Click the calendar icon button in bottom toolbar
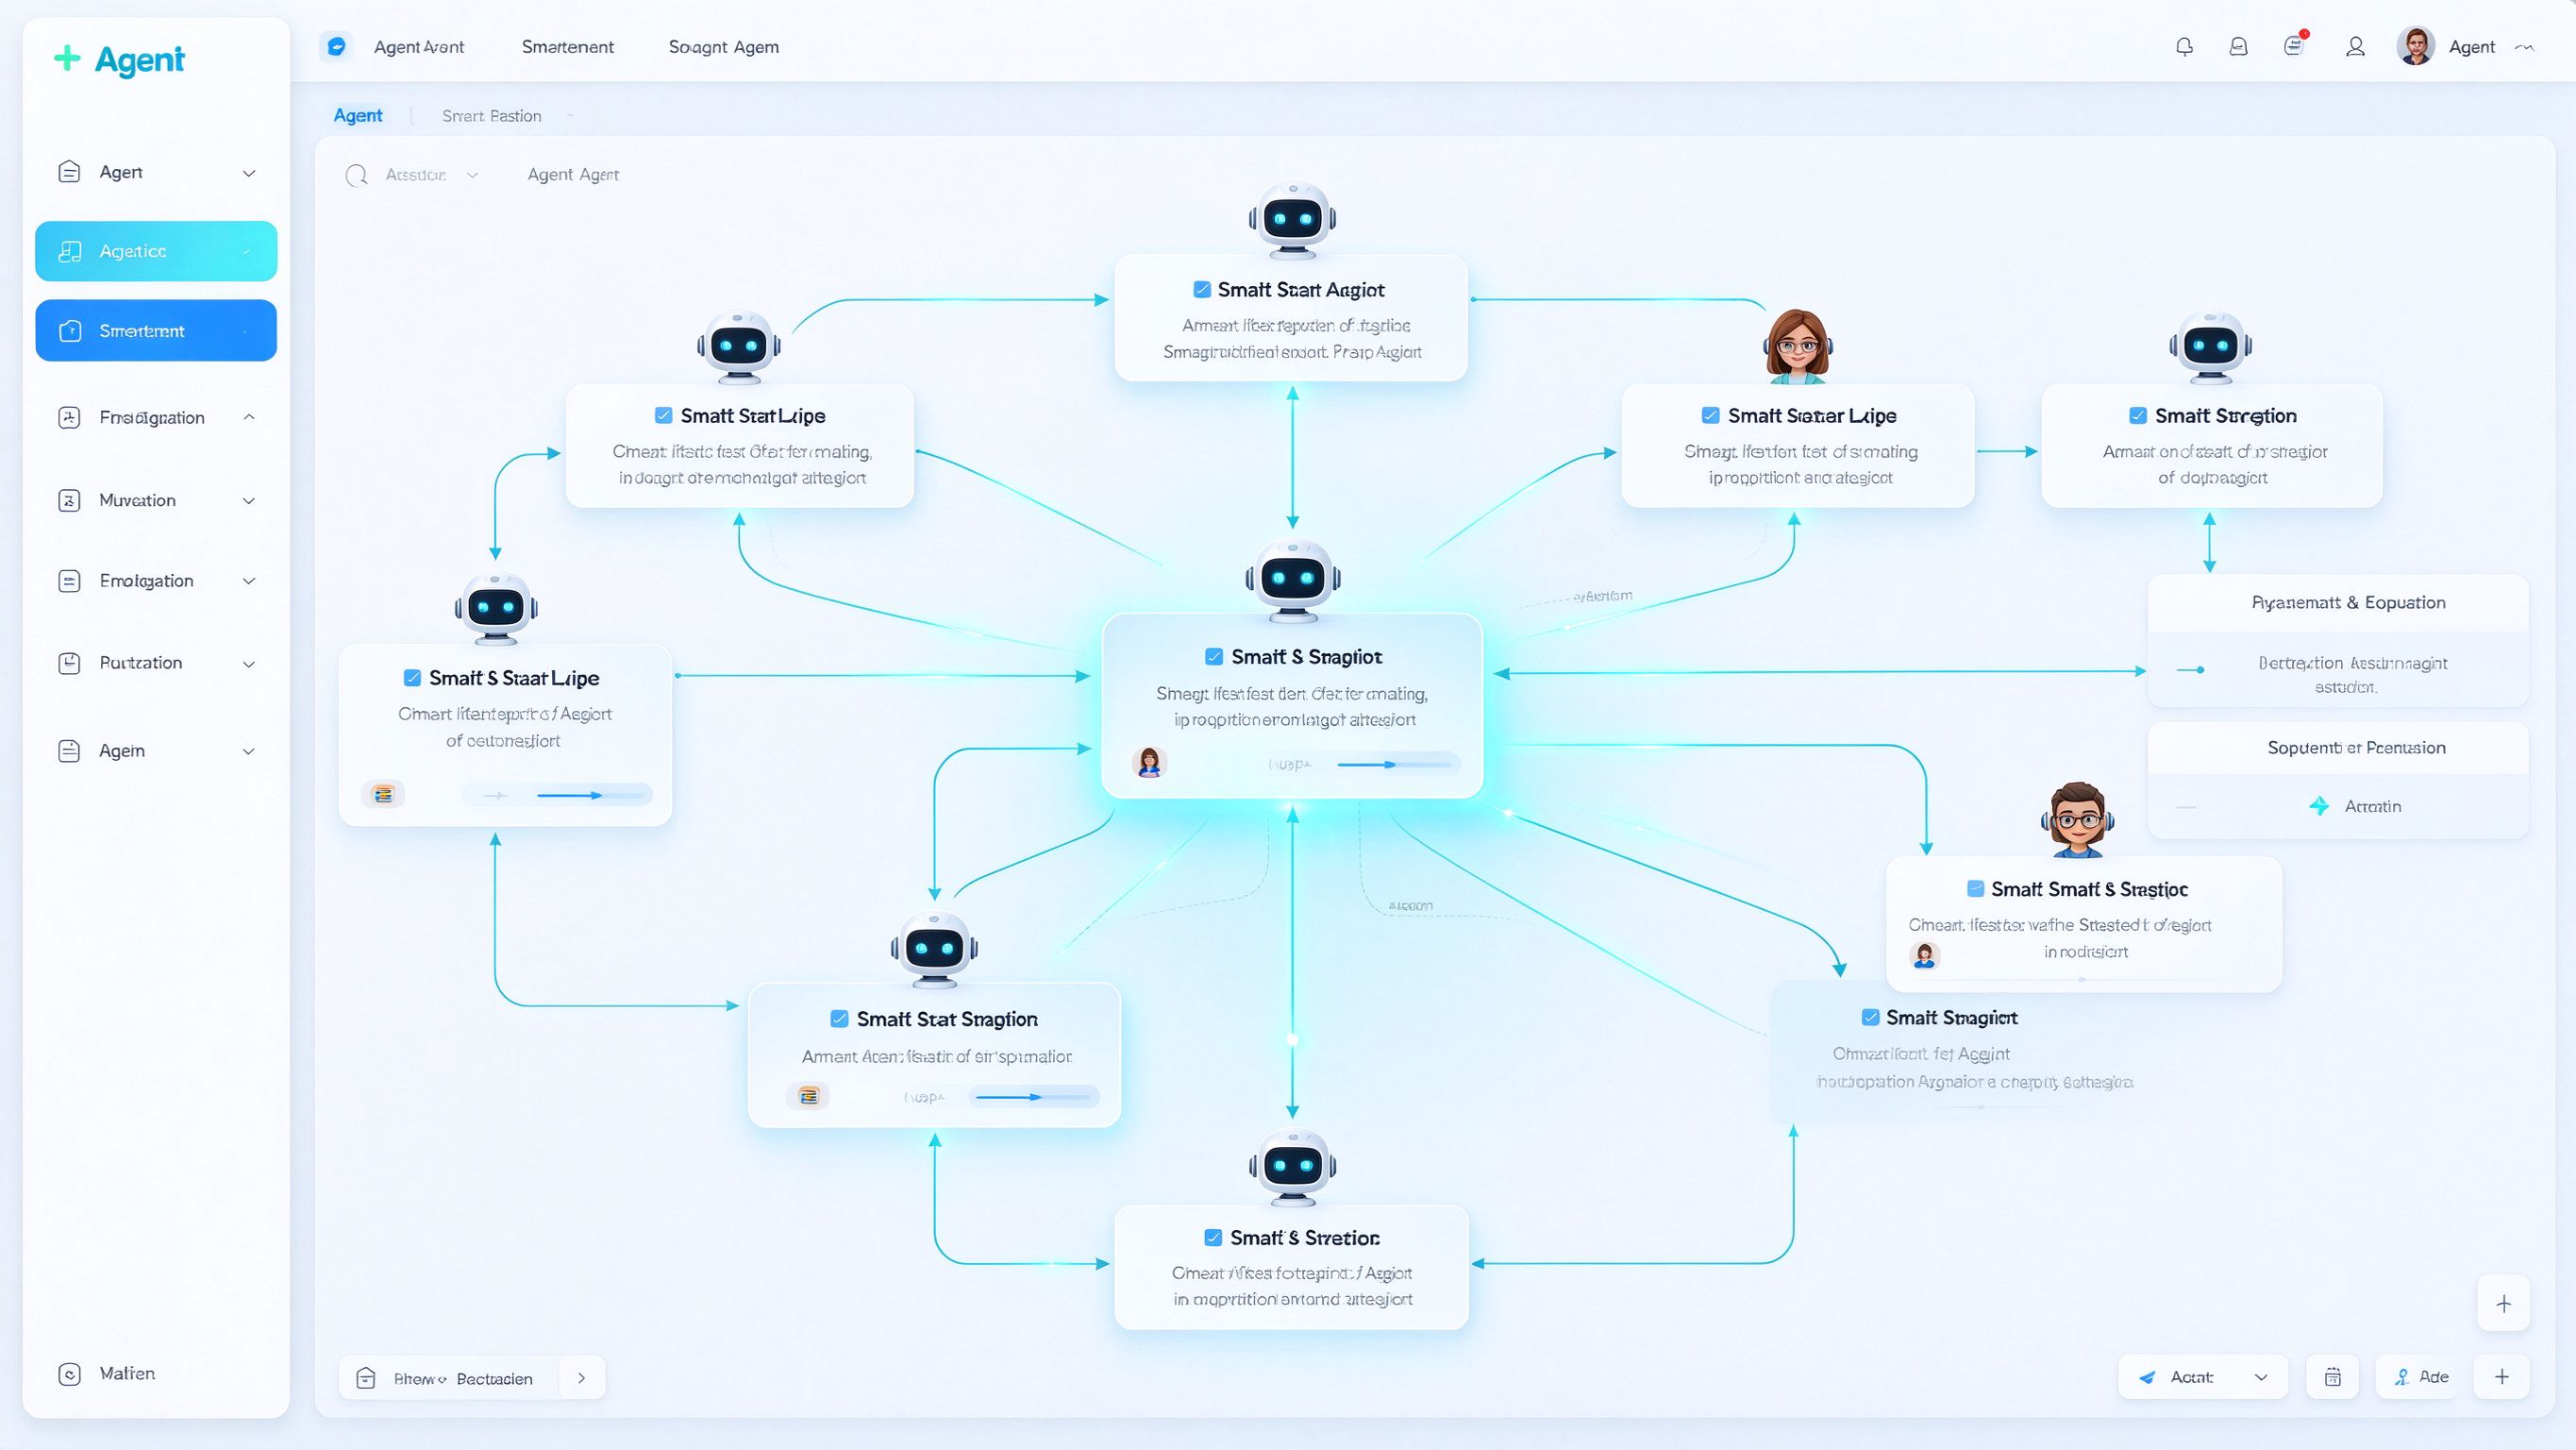Image resolution: width=2576 pixels, height=1450 pixels. [2332, 1377]
